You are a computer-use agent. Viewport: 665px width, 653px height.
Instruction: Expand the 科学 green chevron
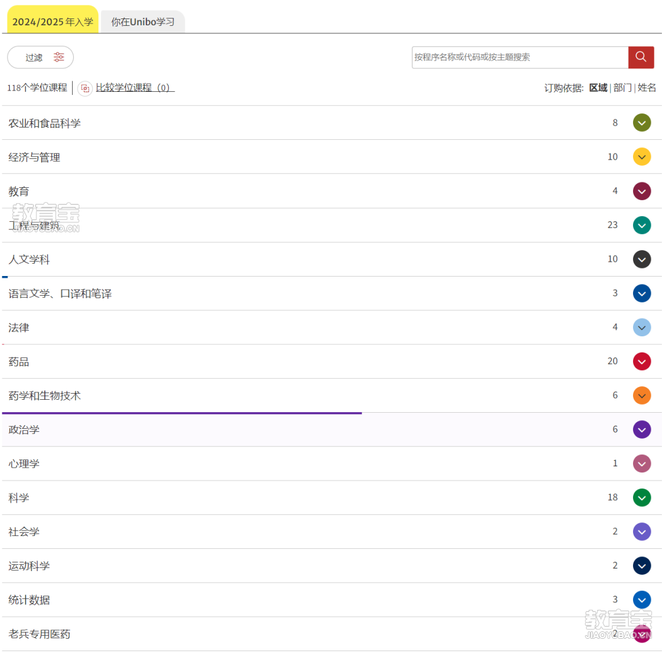642,498
